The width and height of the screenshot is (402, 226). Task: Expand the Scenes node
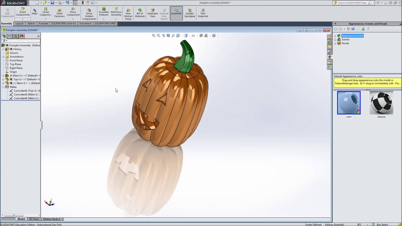(335, 40)
